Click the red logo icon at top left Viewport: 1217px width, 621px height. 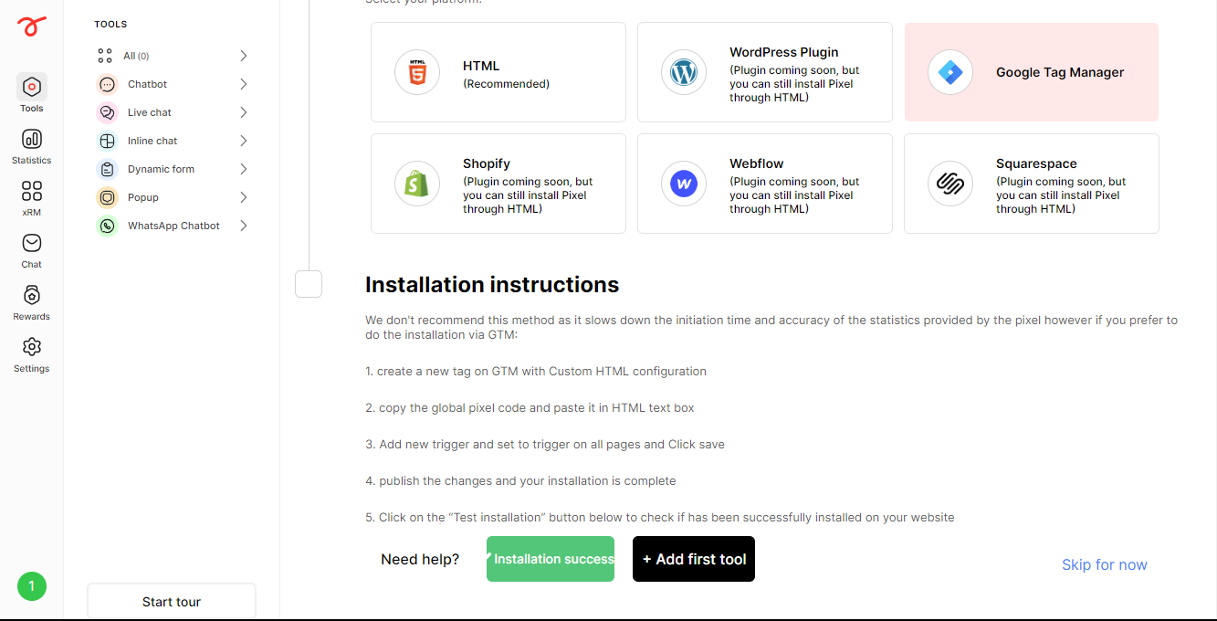pos(31,26)
